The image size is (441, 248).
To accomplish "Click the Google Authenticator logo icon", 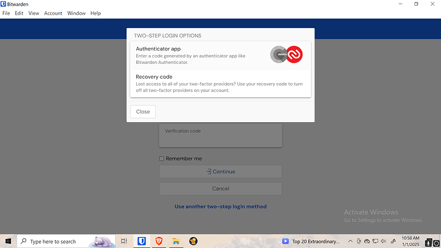I will coord(279,54).
